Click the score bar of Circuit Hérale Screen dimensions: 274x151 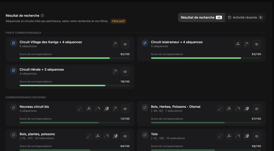pos(75,85)
